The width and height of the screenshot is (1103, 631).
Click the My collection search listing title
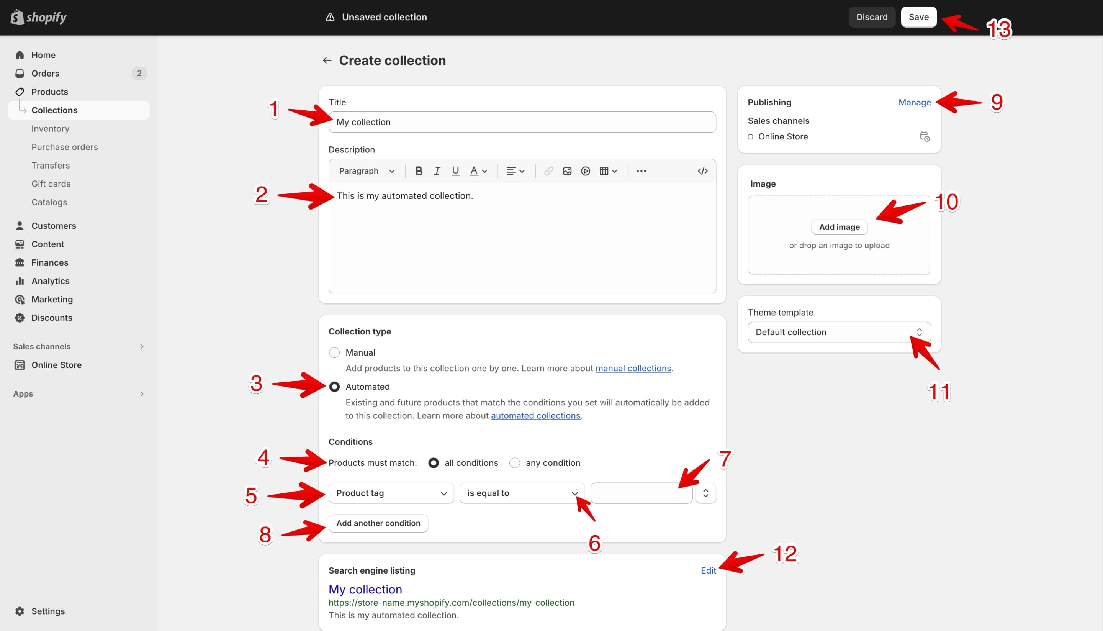[x=365, y=589]
